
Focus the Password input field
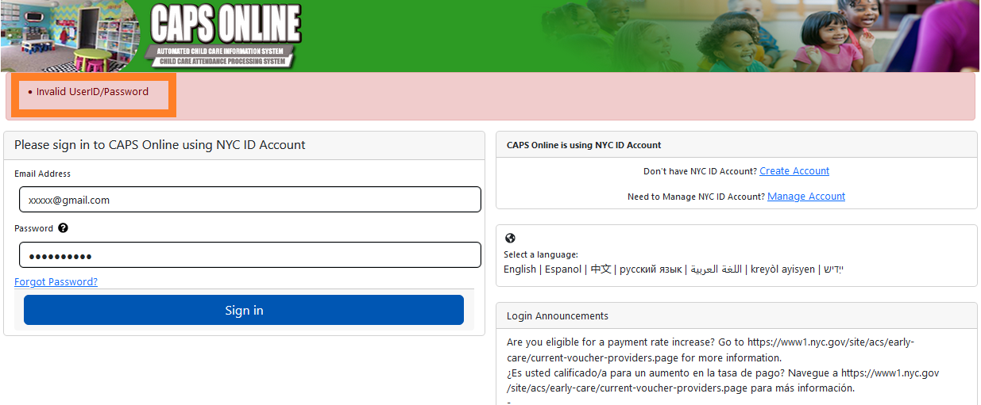[x=250, y=255]
